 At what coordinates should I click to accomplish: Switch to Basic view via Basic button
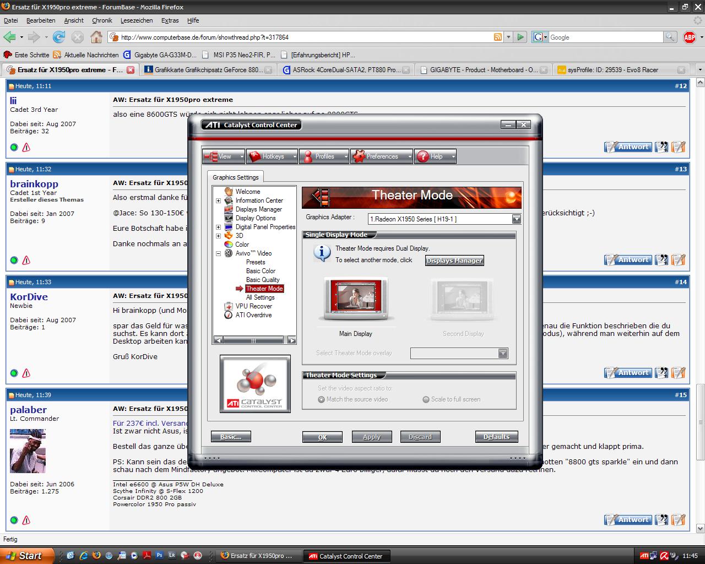coord(231,437)
